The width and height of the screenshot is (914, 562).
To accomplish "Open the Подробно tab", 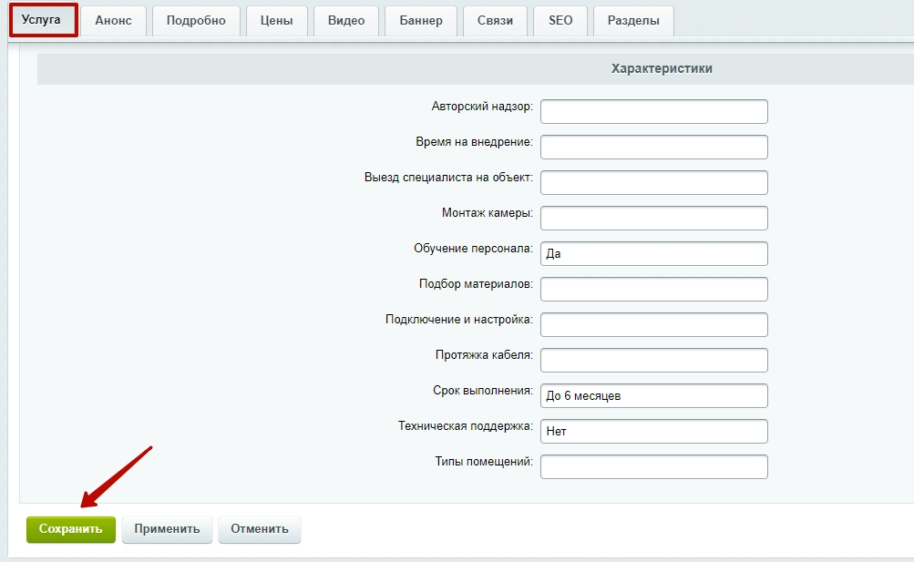I will [196, 21].
